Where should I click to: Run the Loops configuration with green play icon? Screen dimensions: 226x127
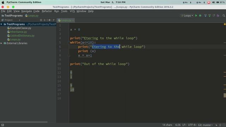tap(196, 16)
